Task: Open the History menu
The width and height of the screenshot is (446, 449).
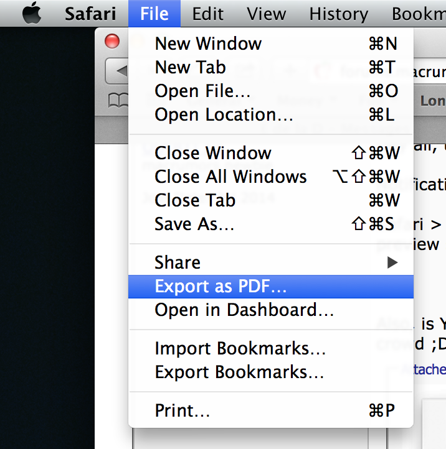Action: [338, 14]
